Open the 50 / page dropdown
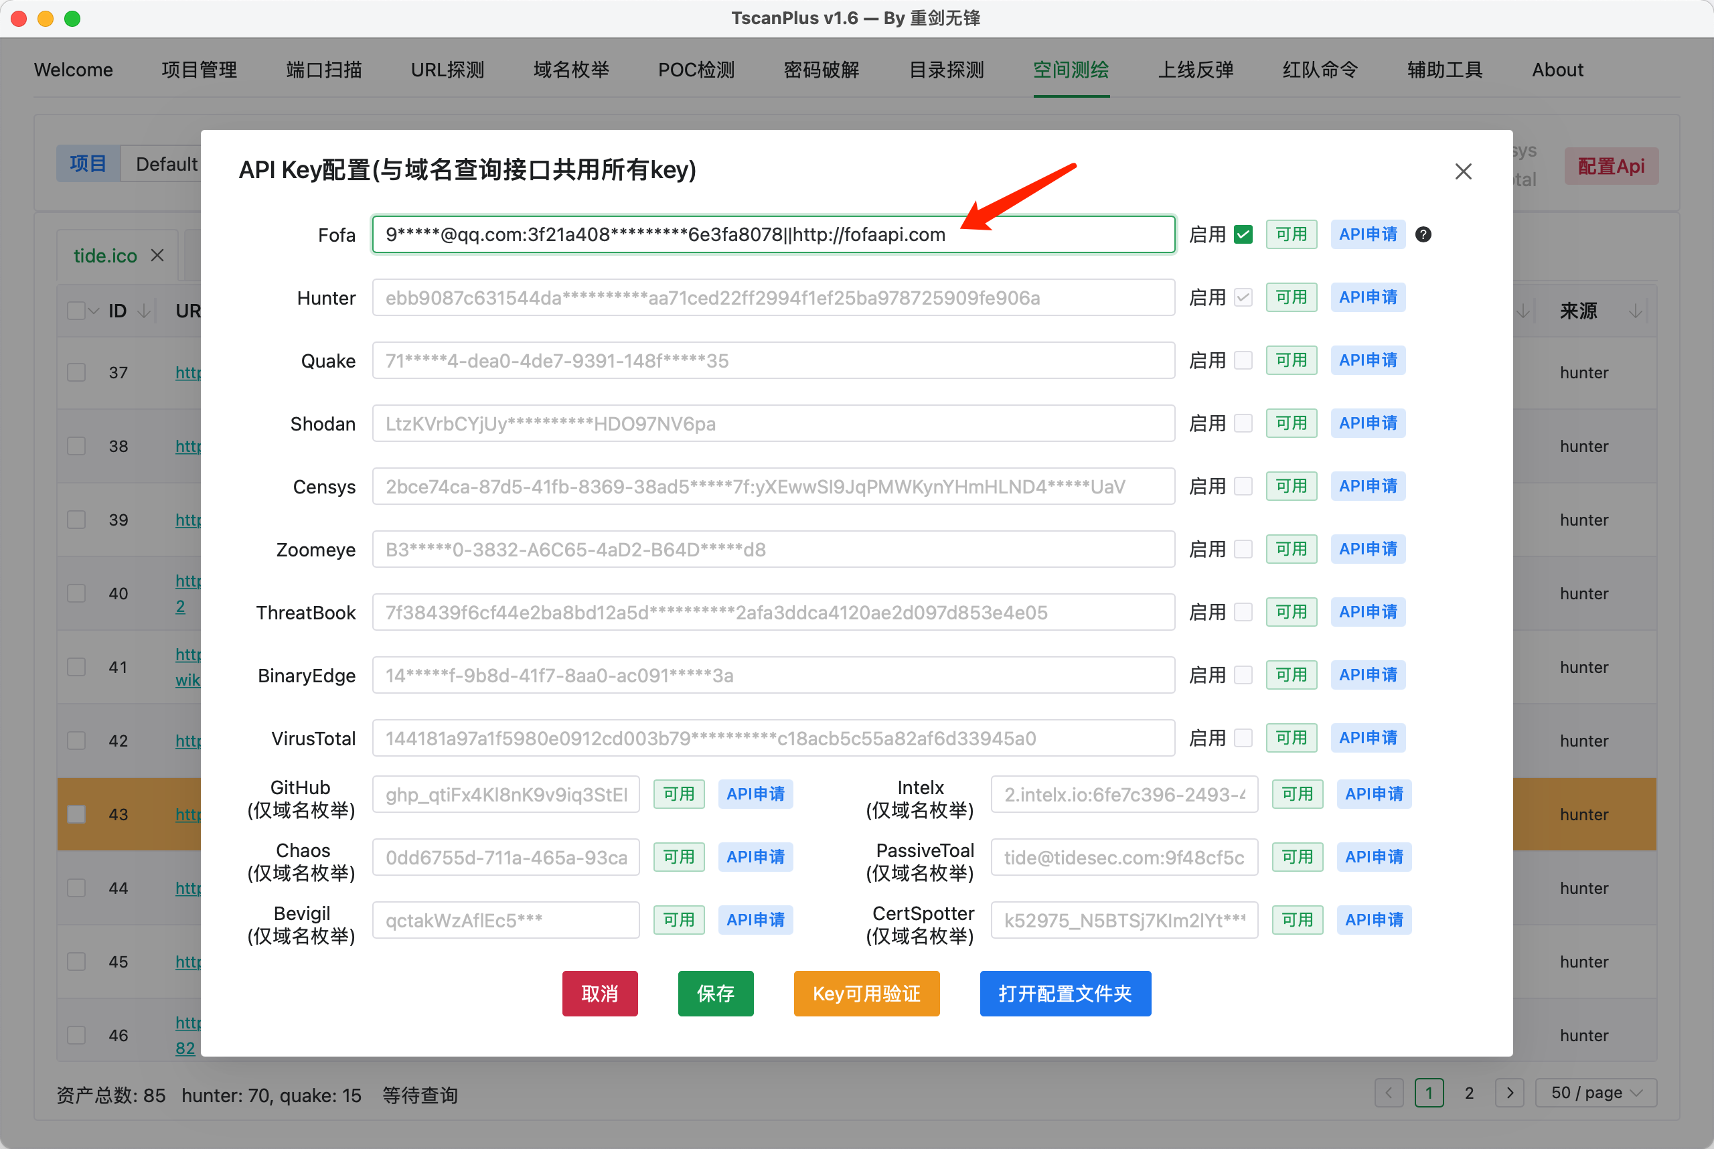 (1595, 1093)
